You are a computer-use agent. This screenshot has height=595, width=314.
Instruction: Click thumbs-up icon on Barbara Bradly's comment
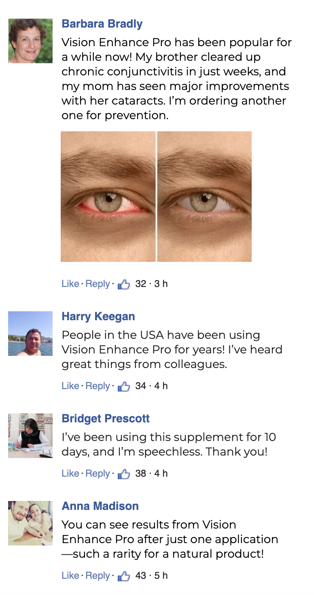124,284
